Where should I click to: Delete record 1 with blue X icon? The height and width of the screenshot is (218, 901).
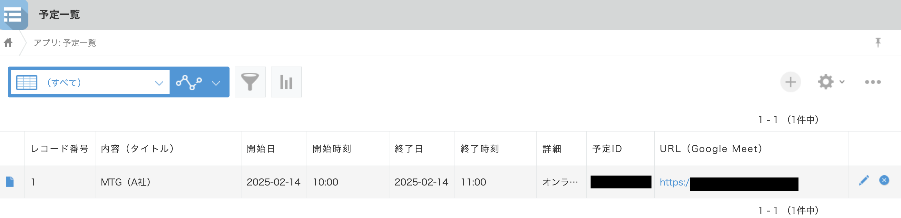coord(884,180)
